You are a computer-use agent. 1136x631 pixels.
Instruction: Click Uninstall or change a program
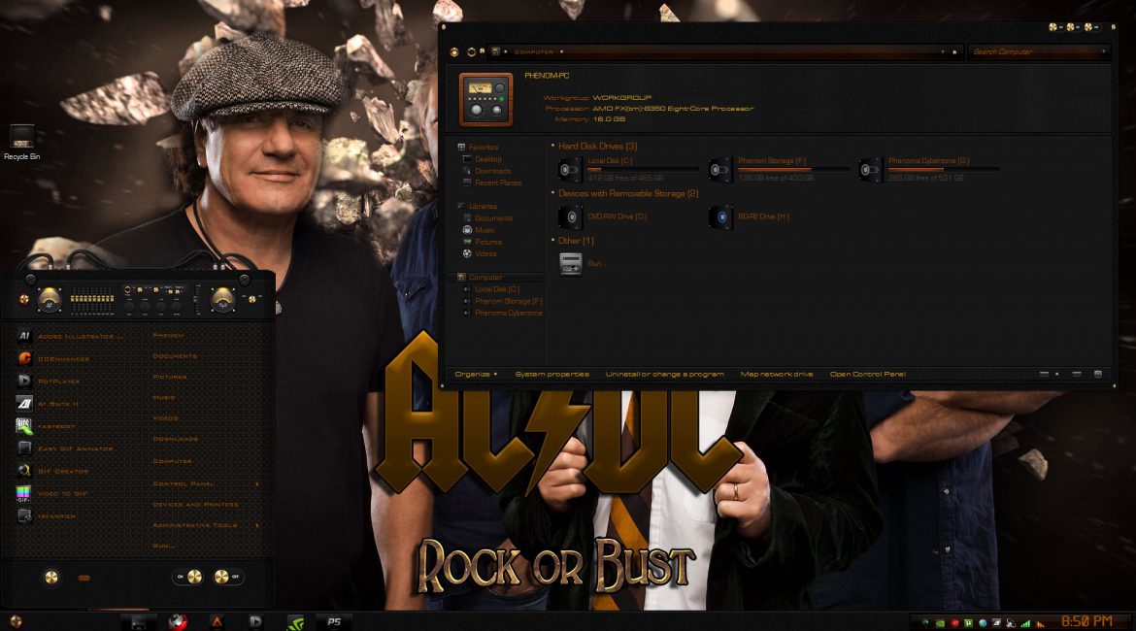pos(665,374)
